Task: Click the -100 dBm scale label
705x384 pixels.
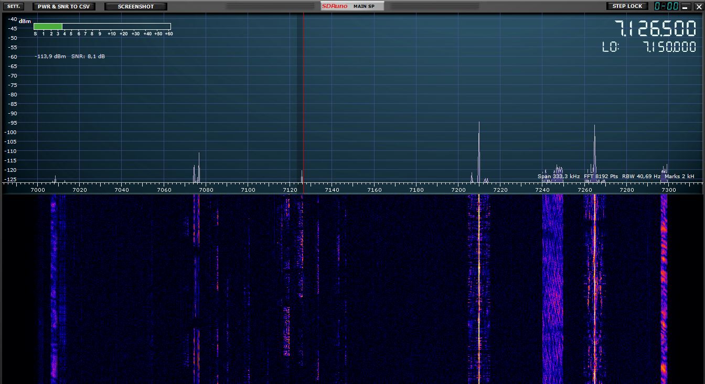Action: [x=10, y=132]
